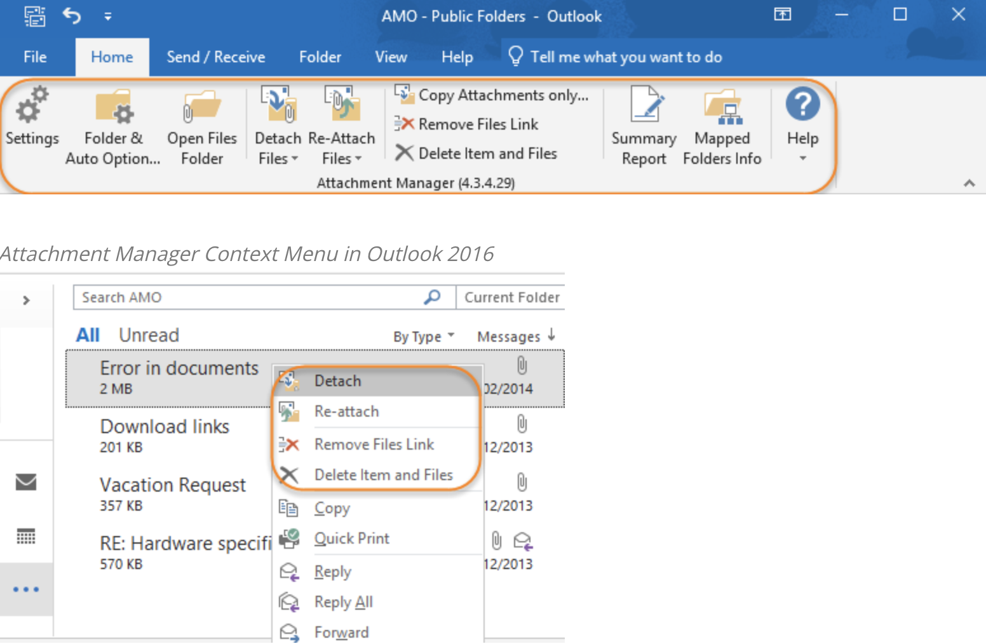The height and width of the screenshot is (644, 986).
Task: Choose Delete Item and Files in context menu
Action: [378, 475]
